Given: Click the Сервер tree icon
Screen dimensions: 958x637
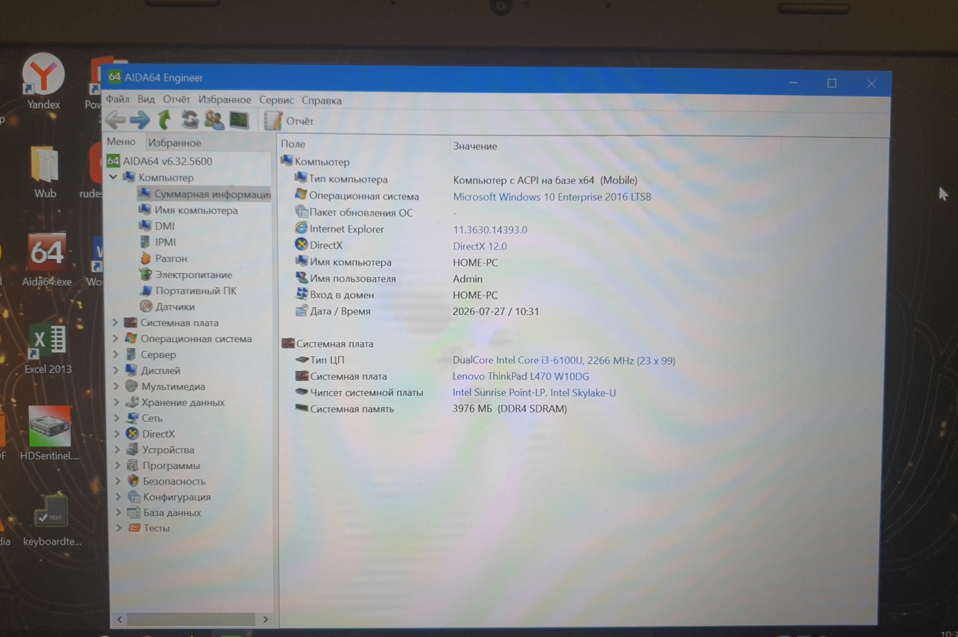Looking at the screenshot, I should pyautogui.click(x=132, y=354).
